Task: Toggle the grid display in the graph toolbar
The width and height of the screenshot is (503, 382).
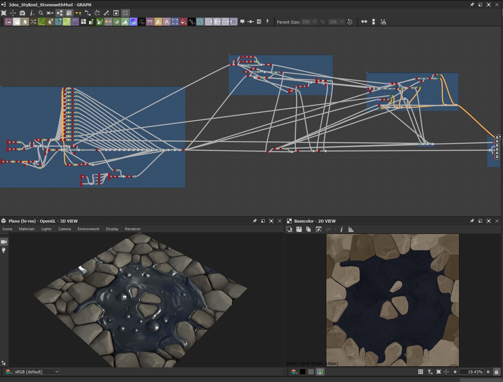Action: (125, 13)
